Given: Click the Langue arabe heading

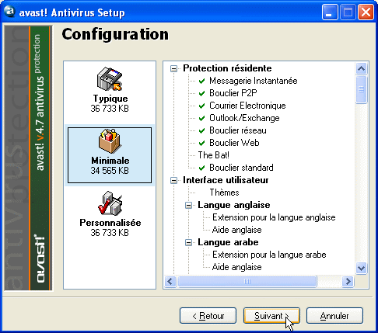Looking at the screenshot, I should [x=228, y=242].
